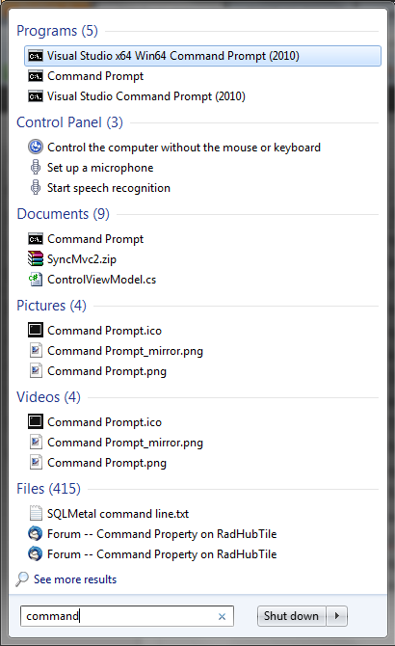
Task: Click the Thunderbird icon of first Forum result
Action: pos(36,533)
